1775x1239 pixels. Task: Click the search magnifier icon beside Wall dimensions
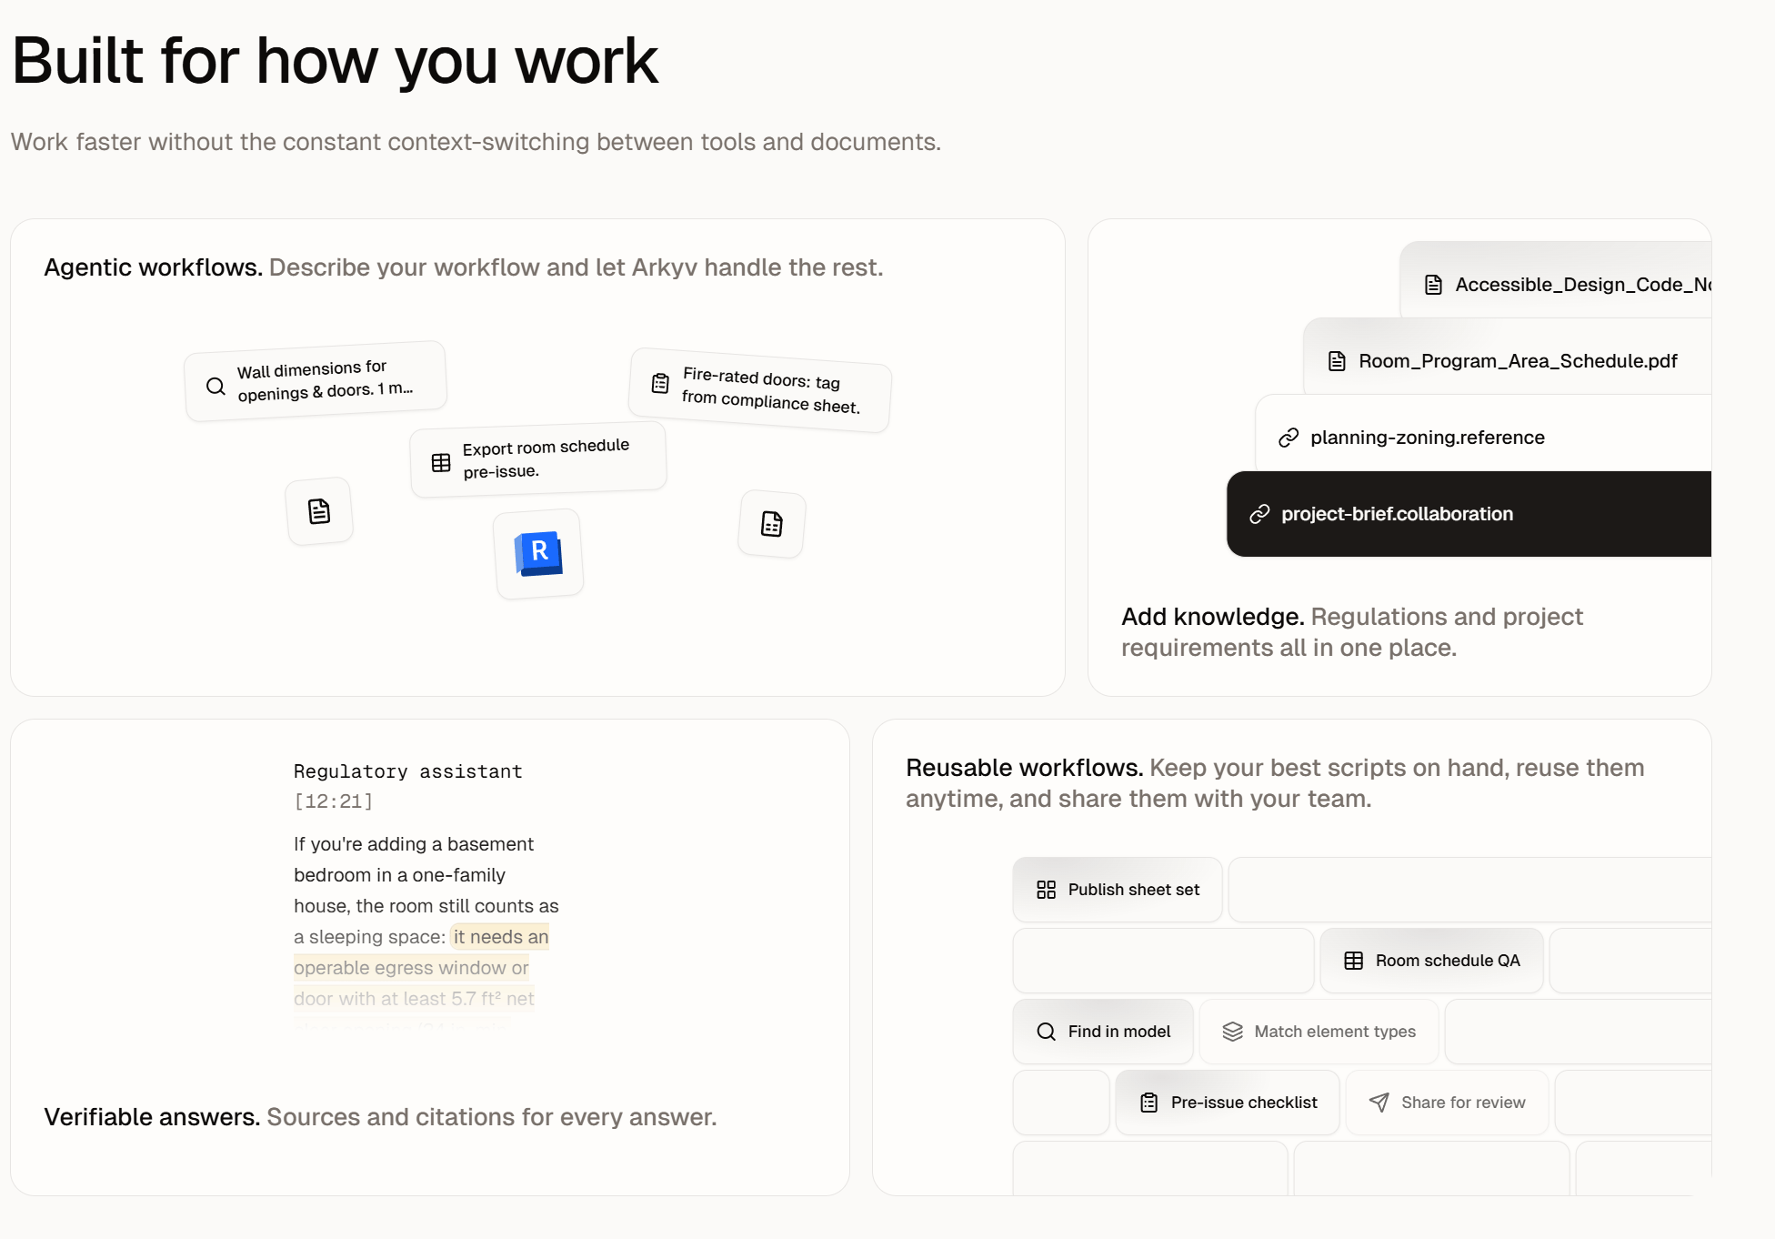point(216,386)
